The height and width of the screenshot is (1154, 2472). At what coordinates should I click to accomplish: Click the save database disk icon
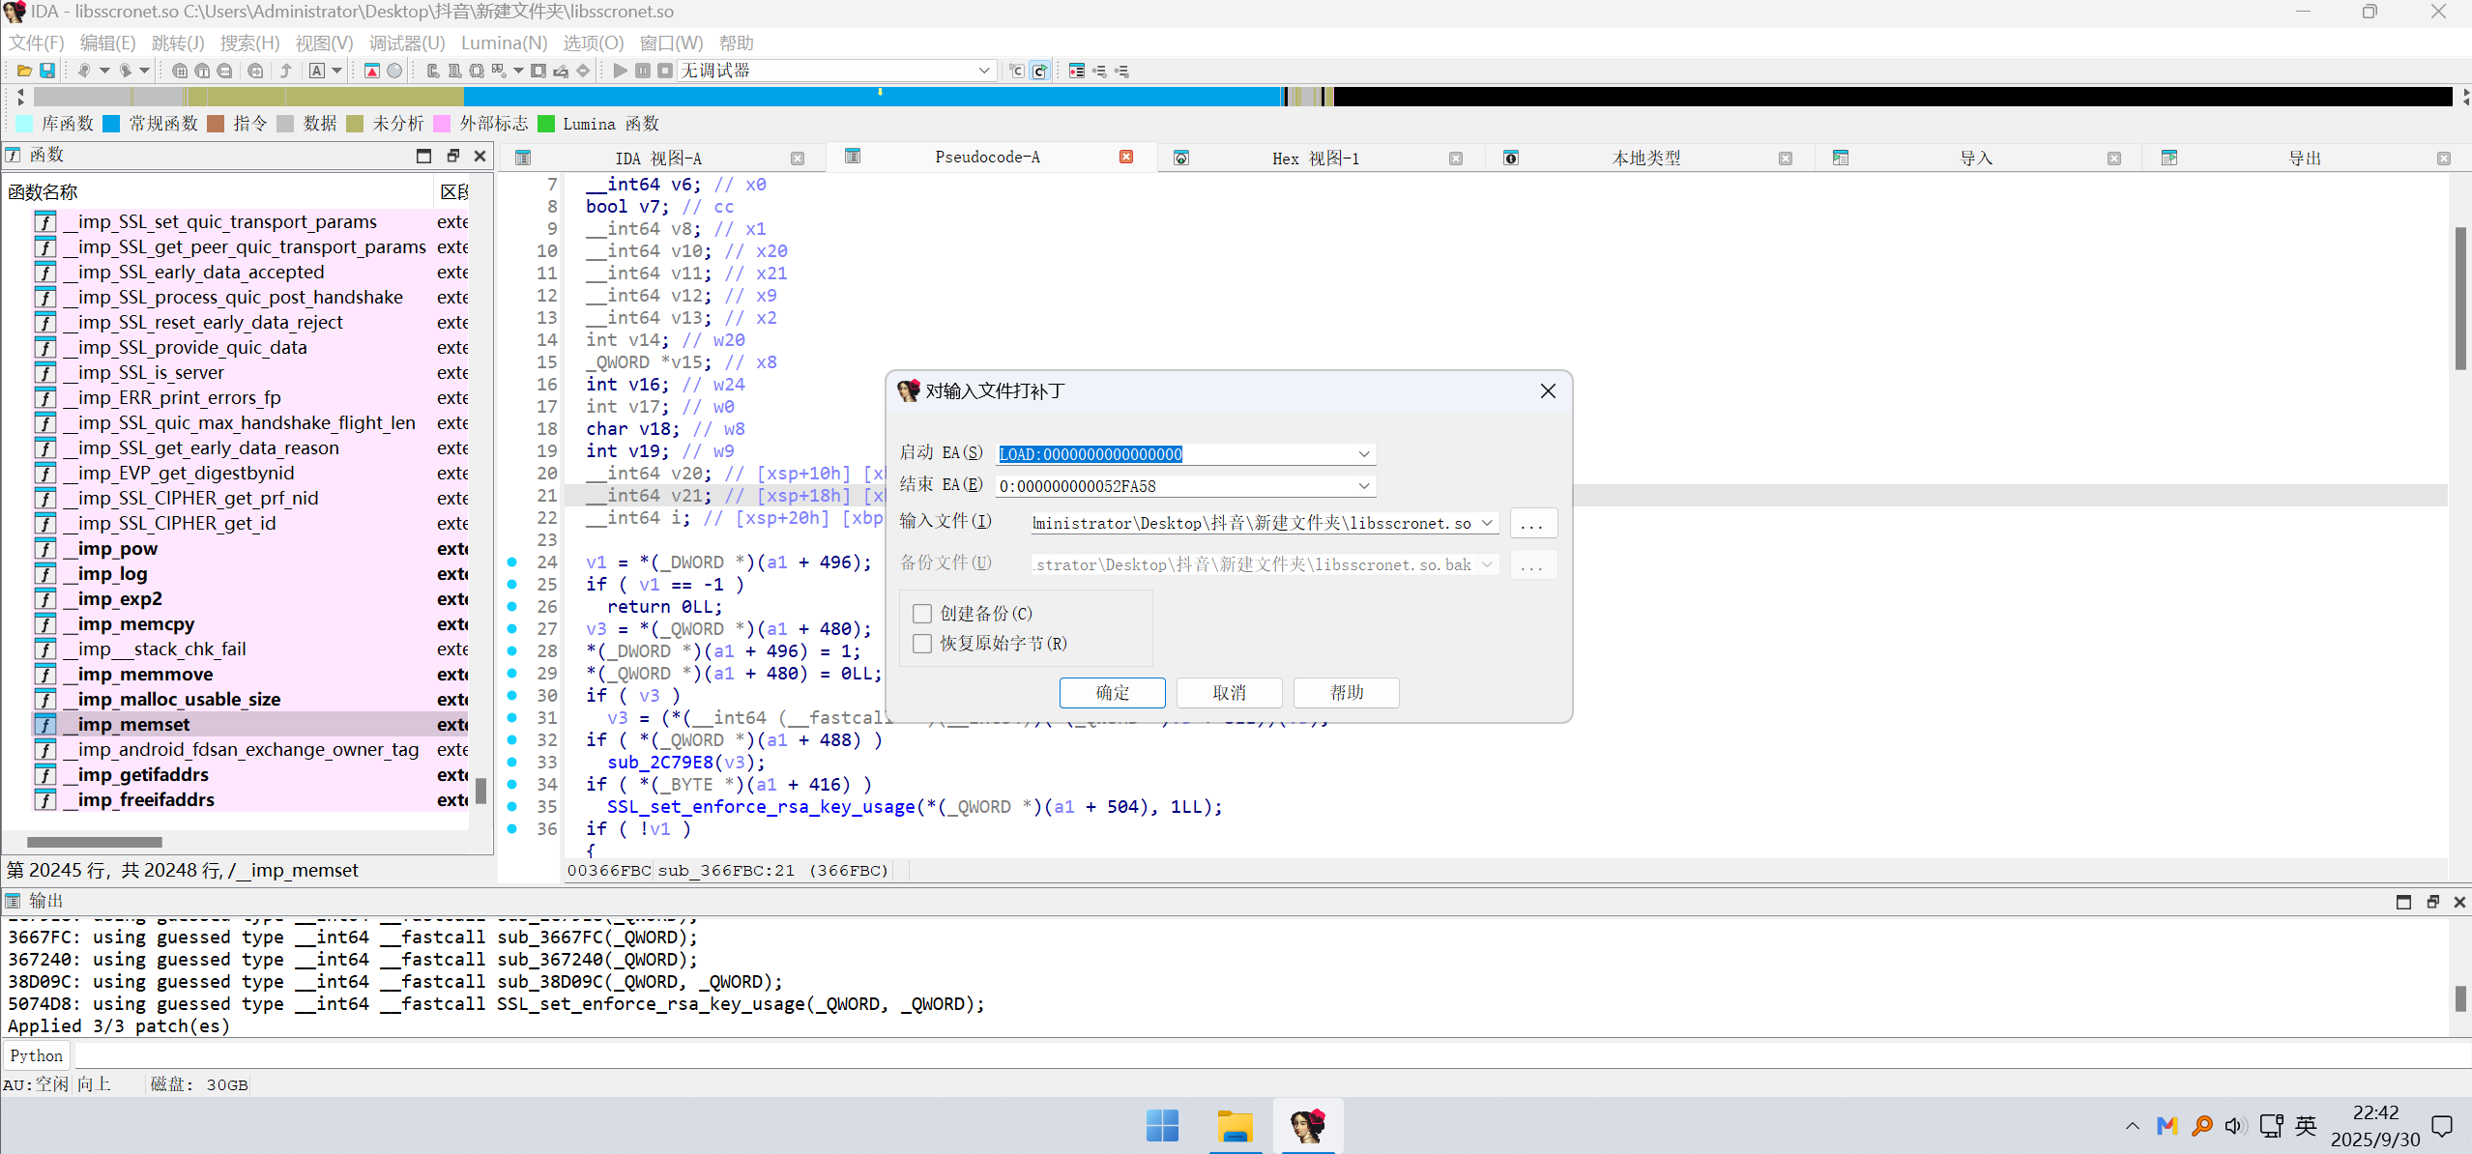[x=46, y=71]
